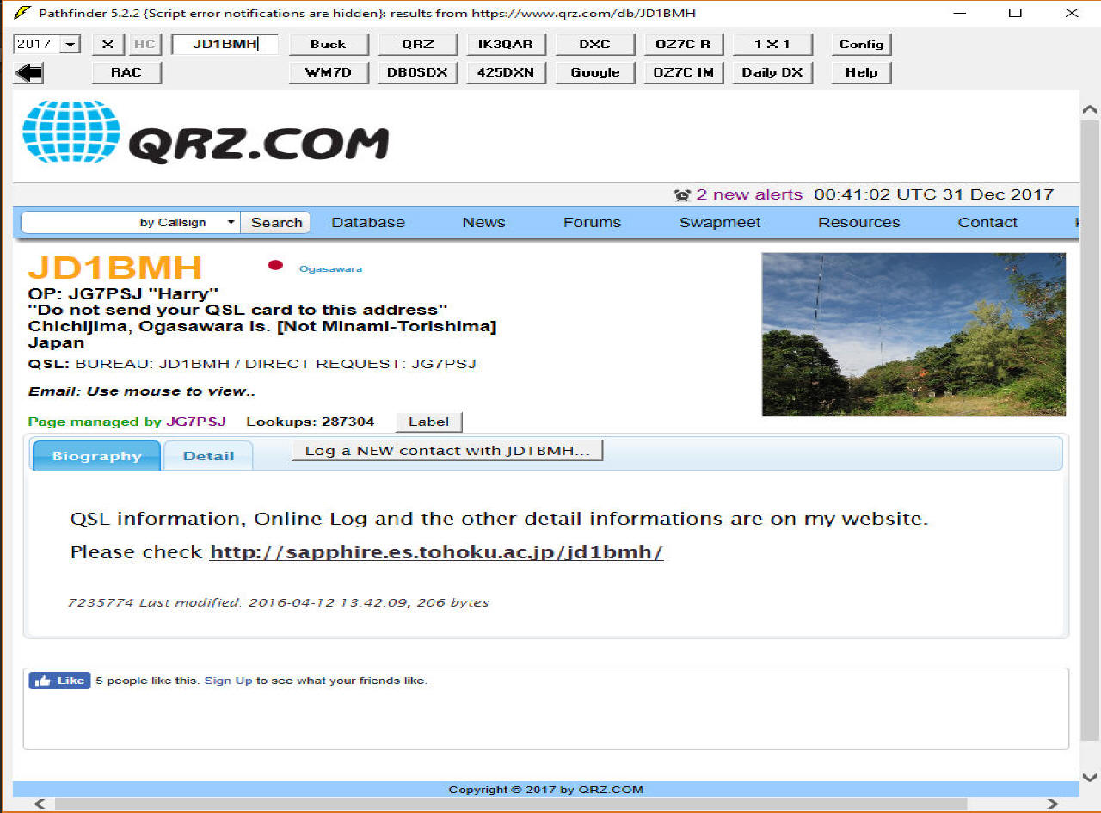The height and width of the screenshot is (813, 1101).
Task: Click the Sign Up link
Action: coord(228,681)
